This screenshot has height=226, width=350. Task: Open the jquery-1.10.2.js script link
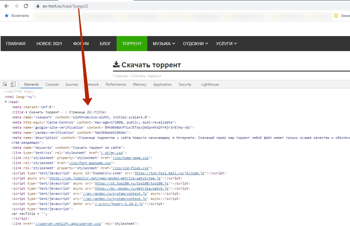pyautogui.click(x=119, y=204)
